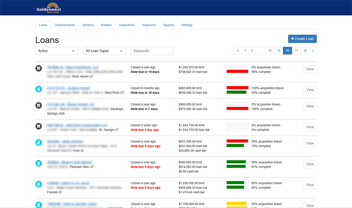Screen dimensions: 352x208
Task: Open the Active status filter dropdown
Action: [56, 51]
